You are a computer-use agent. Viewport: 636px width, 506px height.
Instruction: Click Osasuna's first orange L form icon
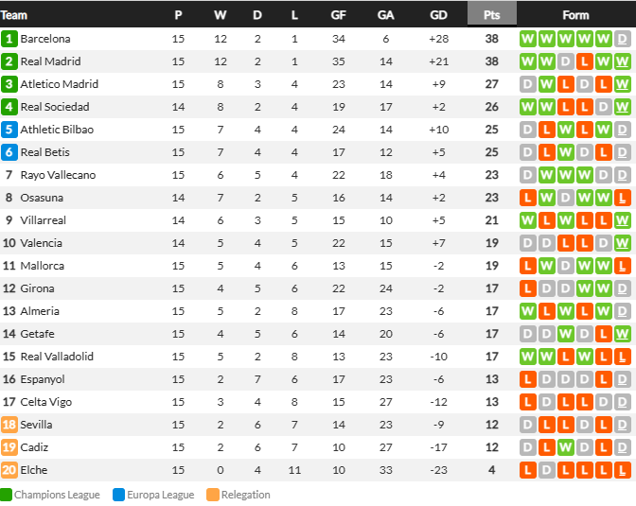528,198
